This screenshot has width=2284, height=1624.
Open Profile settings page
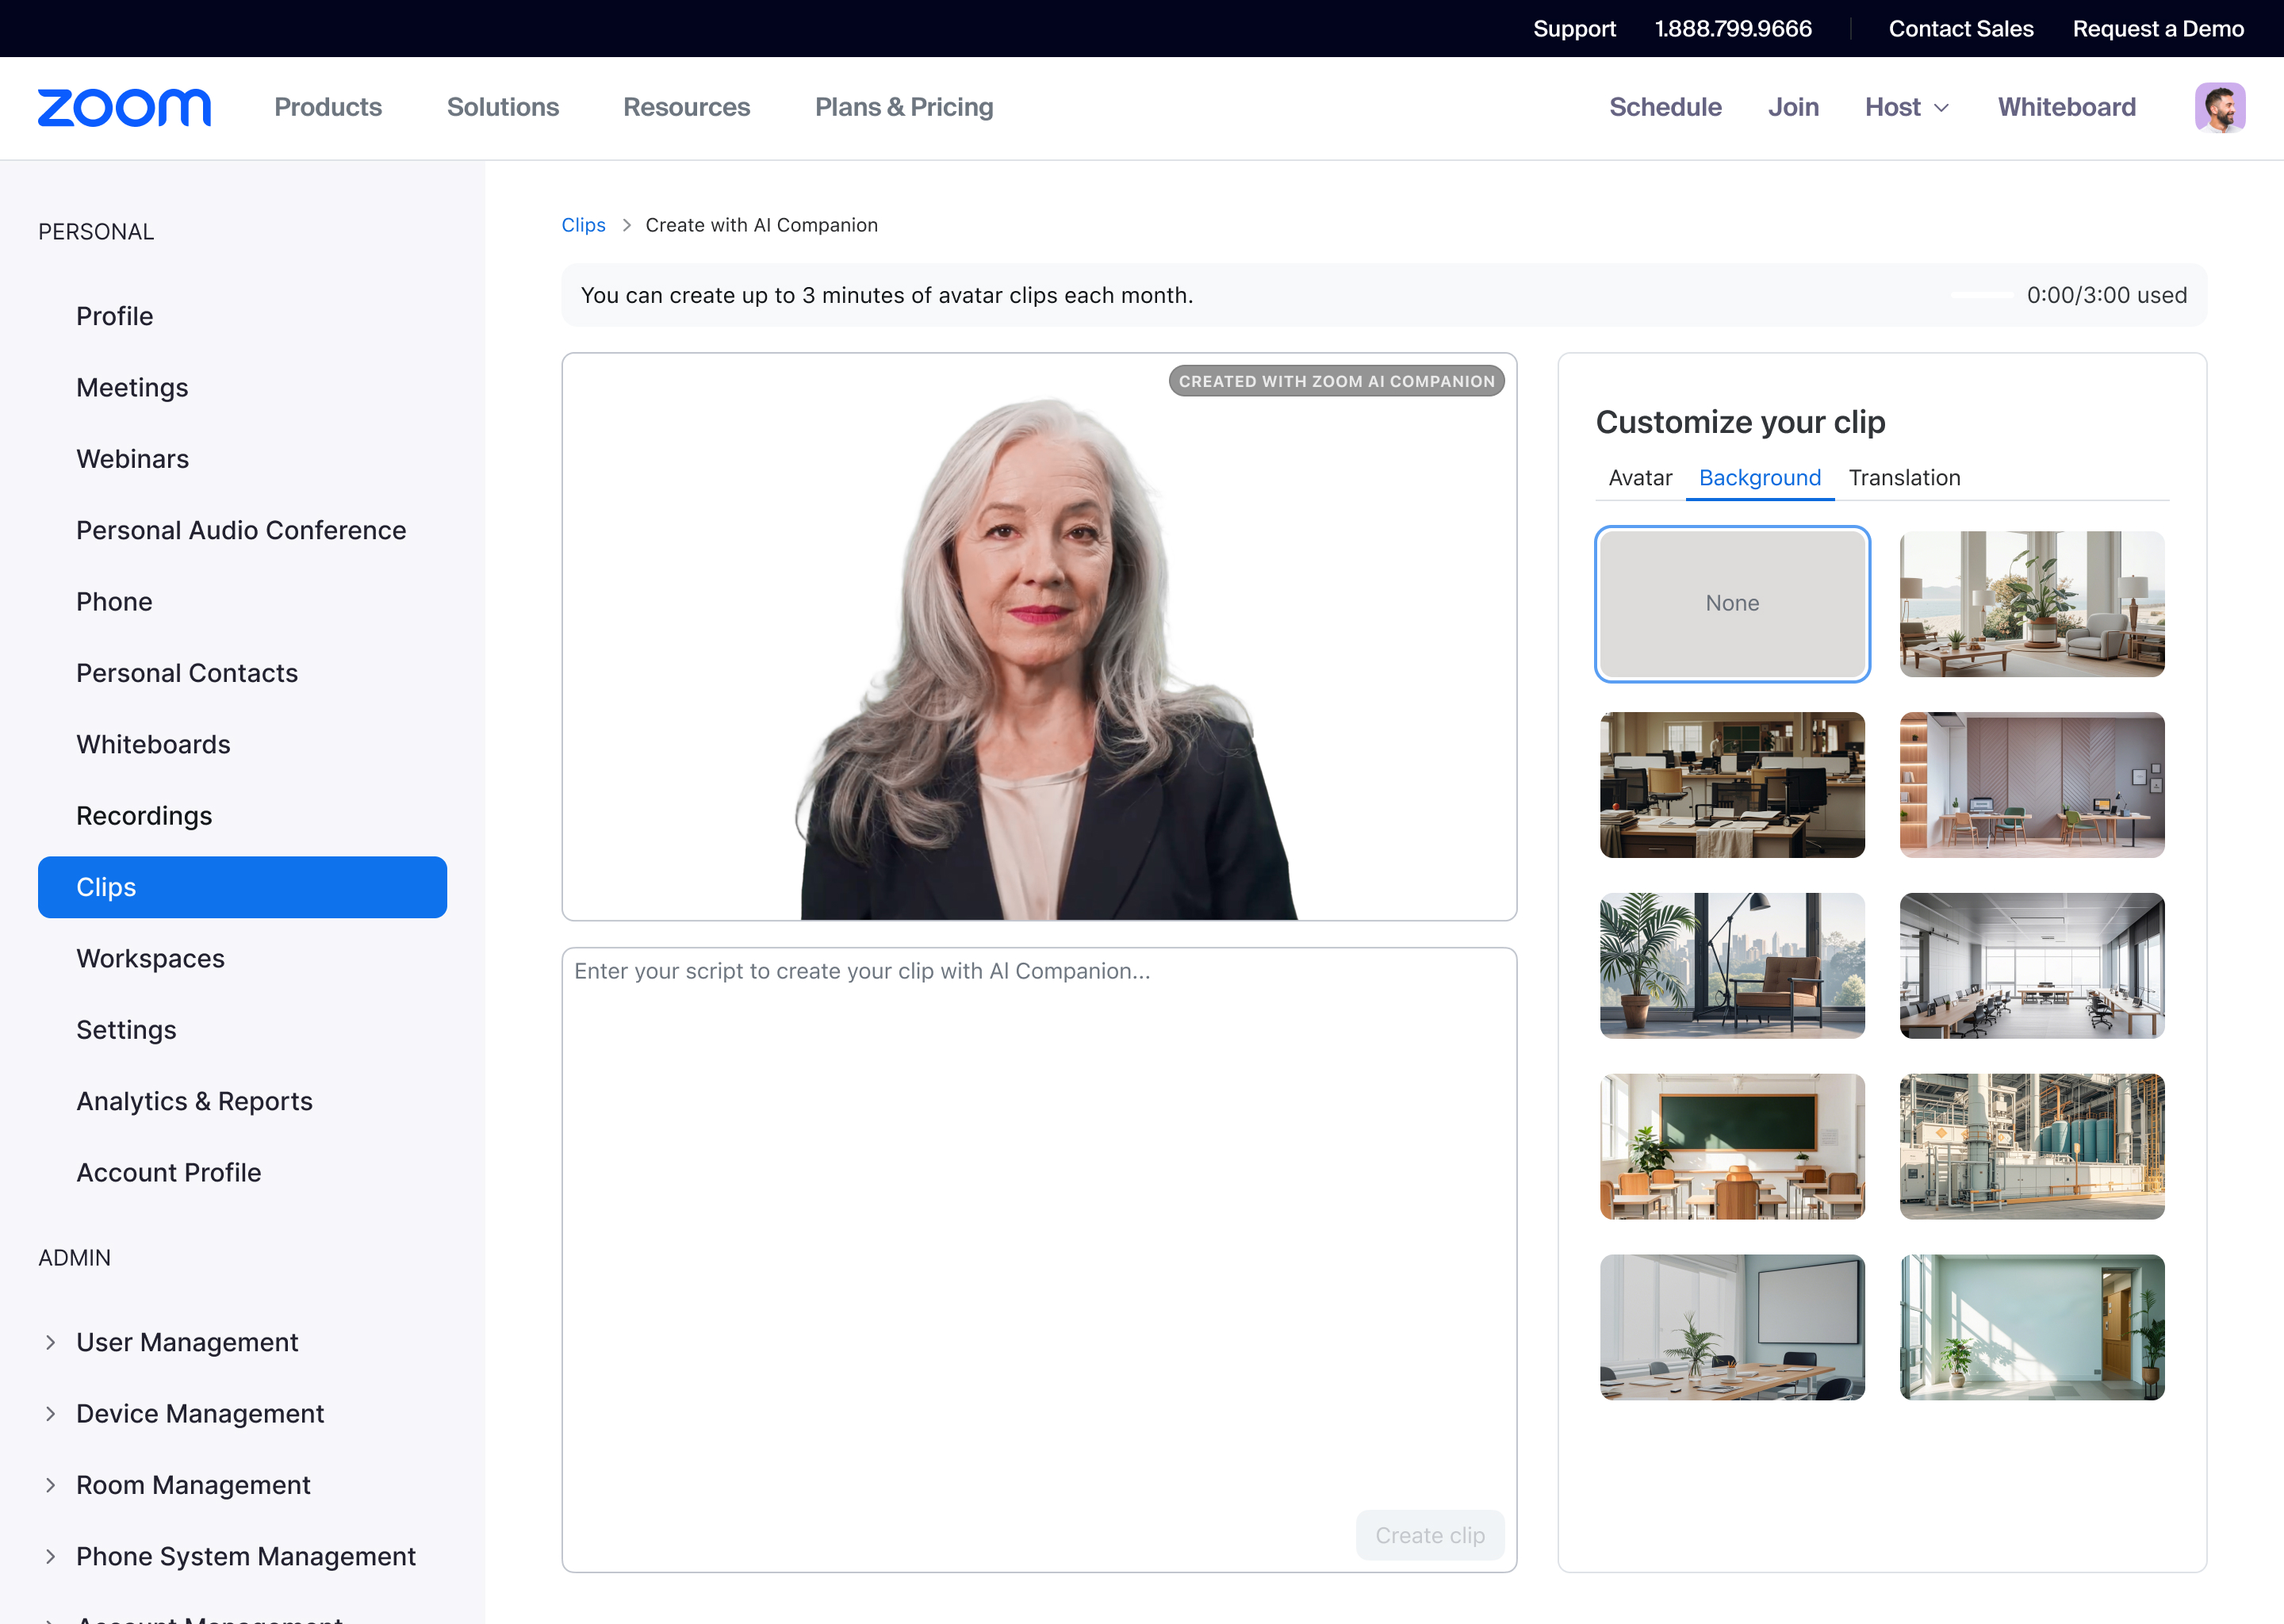pos(114,315)
